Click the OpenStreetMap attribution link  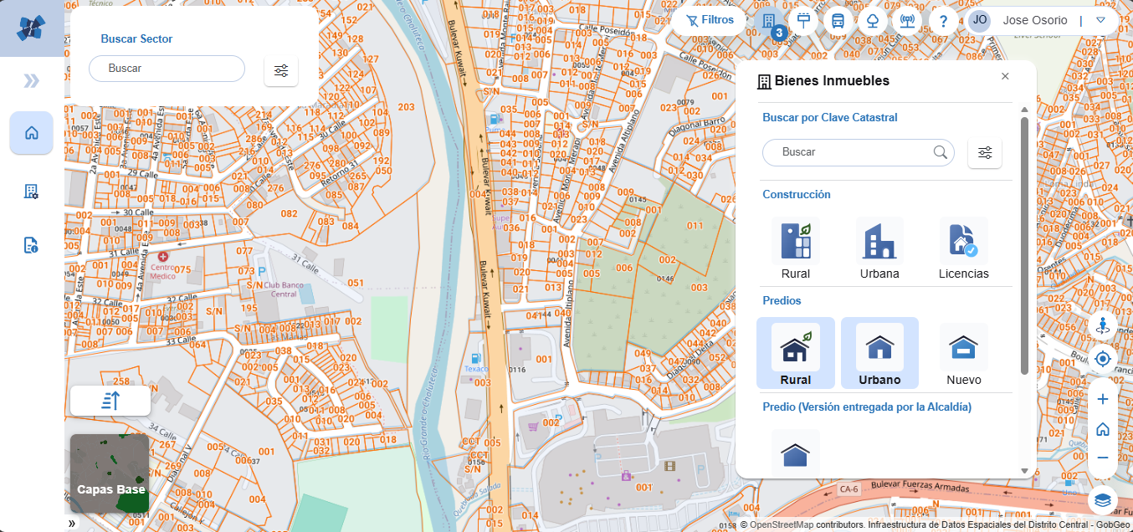781,525
